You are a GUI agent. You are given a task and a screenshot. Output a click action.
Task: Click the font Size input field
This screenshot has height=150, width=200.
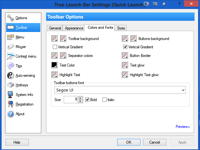[x=70, y=100]
